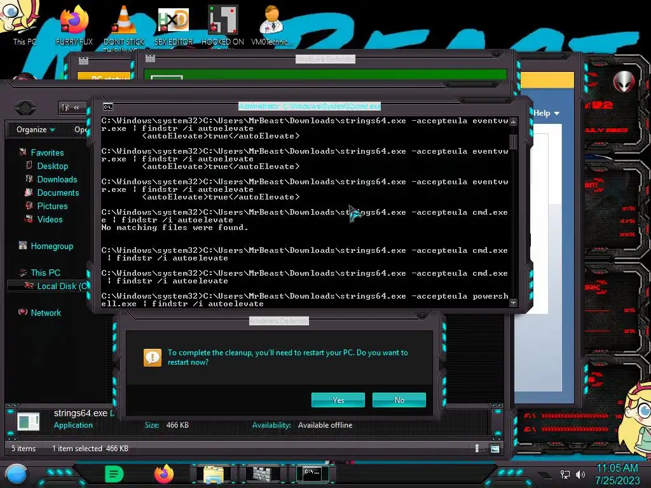
Task: Open the FURRY FUX Firefox desktop shortcut
Action: click(x=74, y=25)
